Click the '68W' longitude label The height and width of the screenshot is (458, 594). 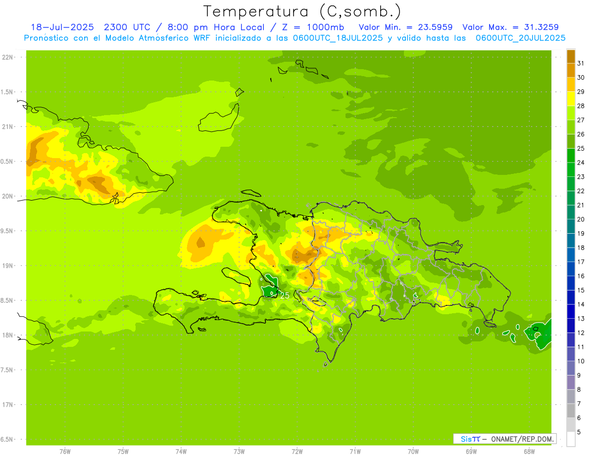[529, 451]
